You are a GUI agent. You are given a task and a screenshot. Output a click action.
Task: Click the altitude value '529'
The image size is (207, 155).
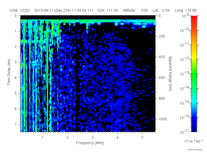(x=144, y=10)
